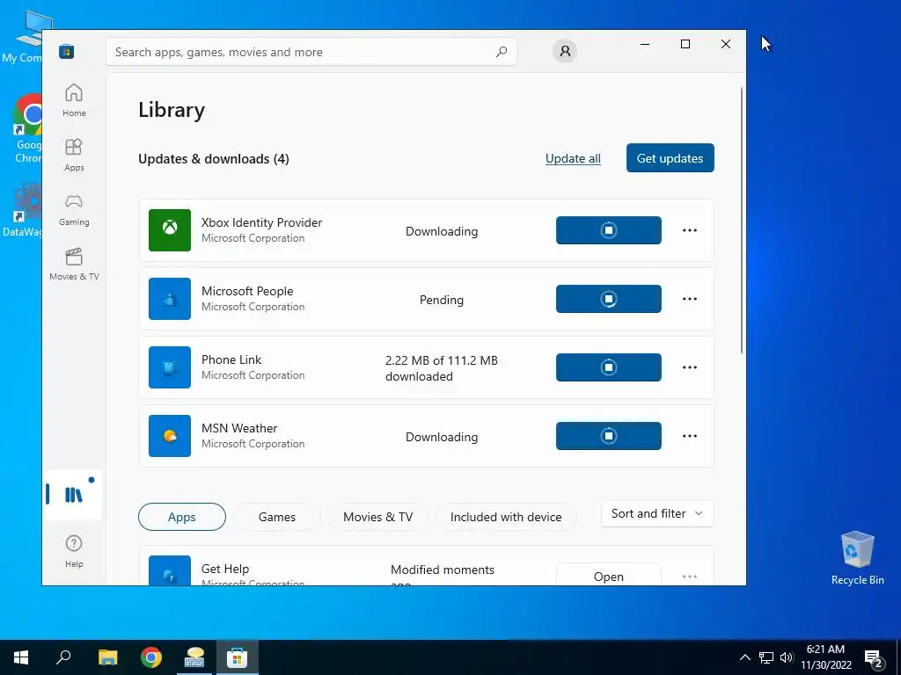Click the Microsoft People title text
The height and width of the screenshot is (675, 901).
pyautogui.click(x=247, y=291)
